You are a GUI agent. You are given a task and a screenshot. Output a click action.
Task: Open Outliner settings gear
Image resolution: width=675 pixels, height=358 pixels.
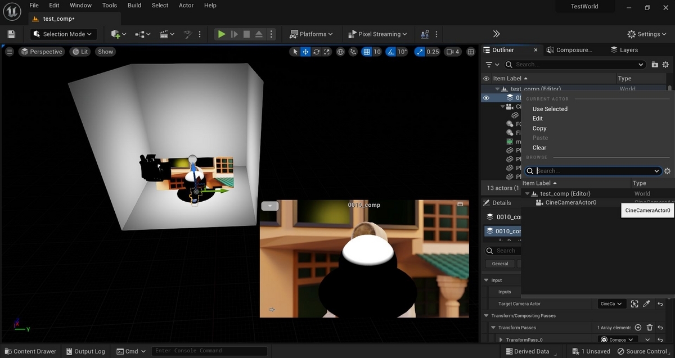pos(665,65)
